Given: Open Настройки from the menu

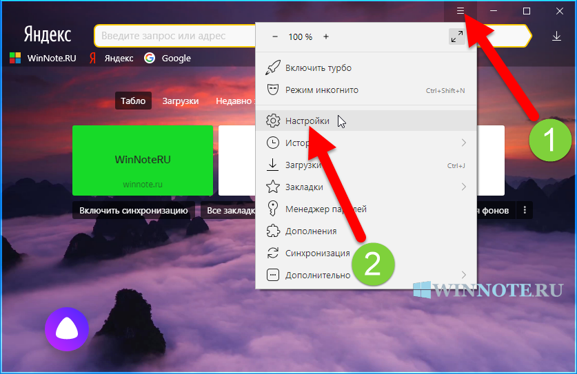Looking at the screenshot, I should coord(366,121).
